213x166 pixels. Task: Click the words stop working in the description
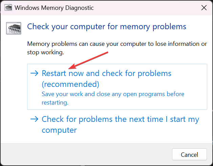tap(45, 53)
